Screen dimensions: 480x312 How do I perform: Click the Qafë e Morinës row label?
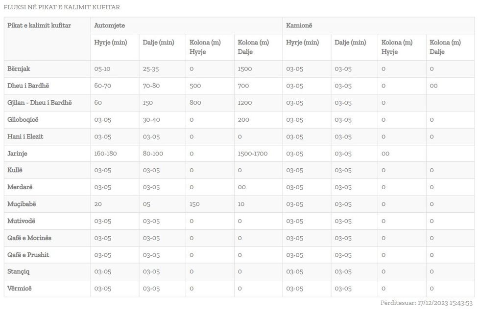29,238
